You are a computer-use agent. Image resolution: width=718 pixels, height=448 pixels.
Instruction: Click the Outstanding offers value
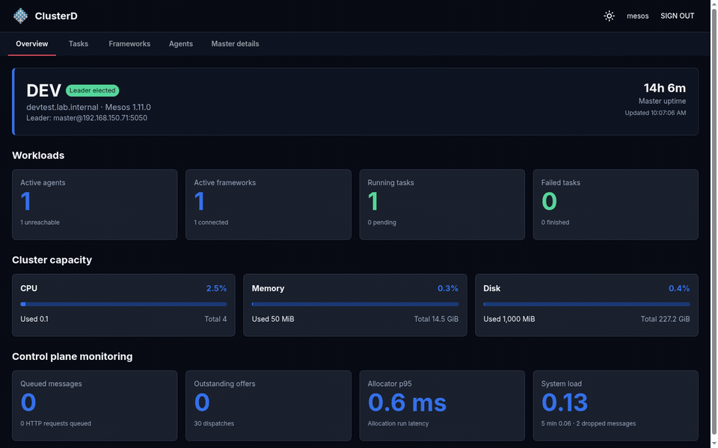point(202,402)
